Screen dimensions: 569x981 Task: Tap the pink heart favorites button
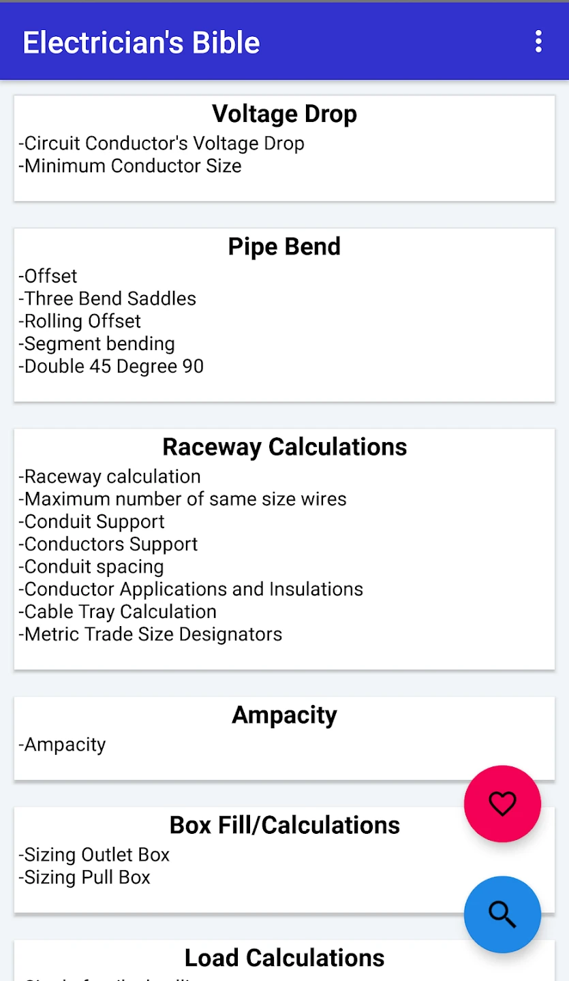pos(502,804)
